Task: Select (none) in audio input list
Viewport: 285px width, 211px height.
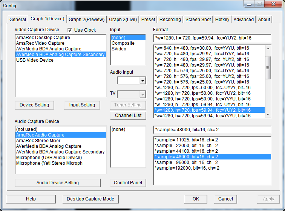Action: pos(128,129)
